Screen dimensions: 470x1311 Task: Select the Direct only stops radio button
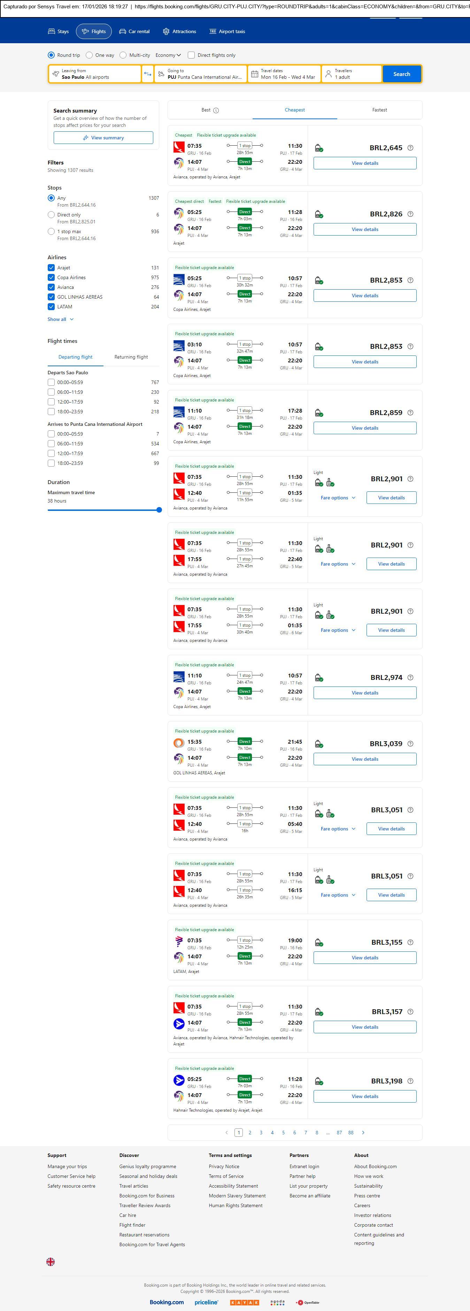click(51, 215)
